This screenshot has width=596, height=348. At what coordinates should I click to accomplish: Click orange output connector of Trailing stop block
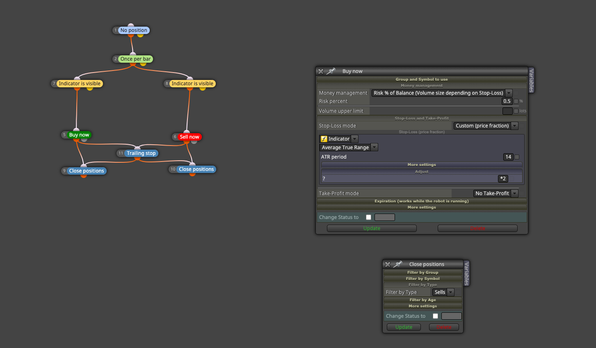[137, 158]
